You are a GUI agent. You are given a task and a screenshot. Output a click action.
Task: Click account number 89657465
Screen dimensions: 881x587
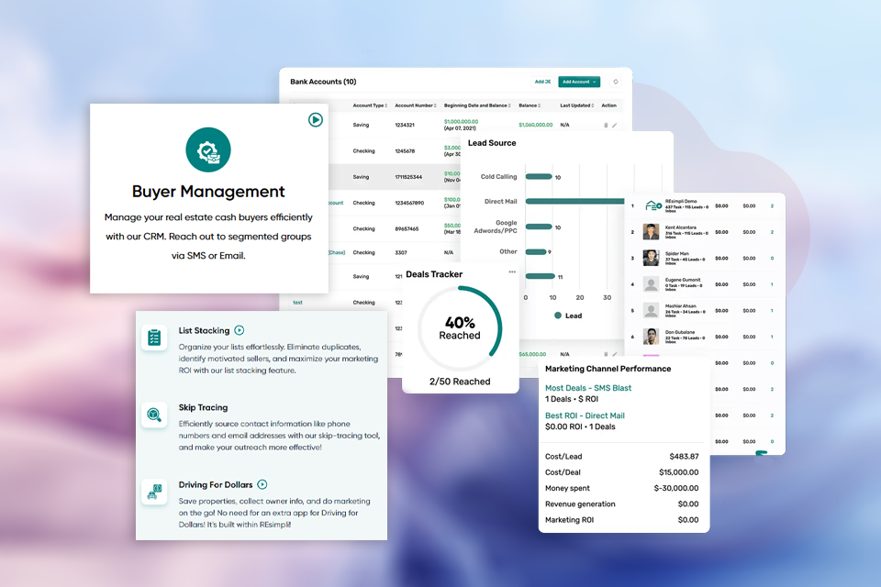(407, 229)
